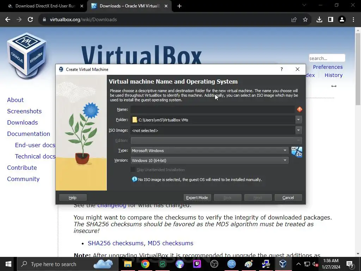Open the notification center icon

(350, 264)
